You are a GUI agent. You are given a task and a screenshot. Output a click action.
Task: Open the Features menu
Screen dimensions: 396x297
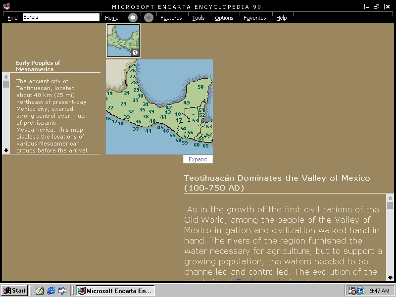171,18
